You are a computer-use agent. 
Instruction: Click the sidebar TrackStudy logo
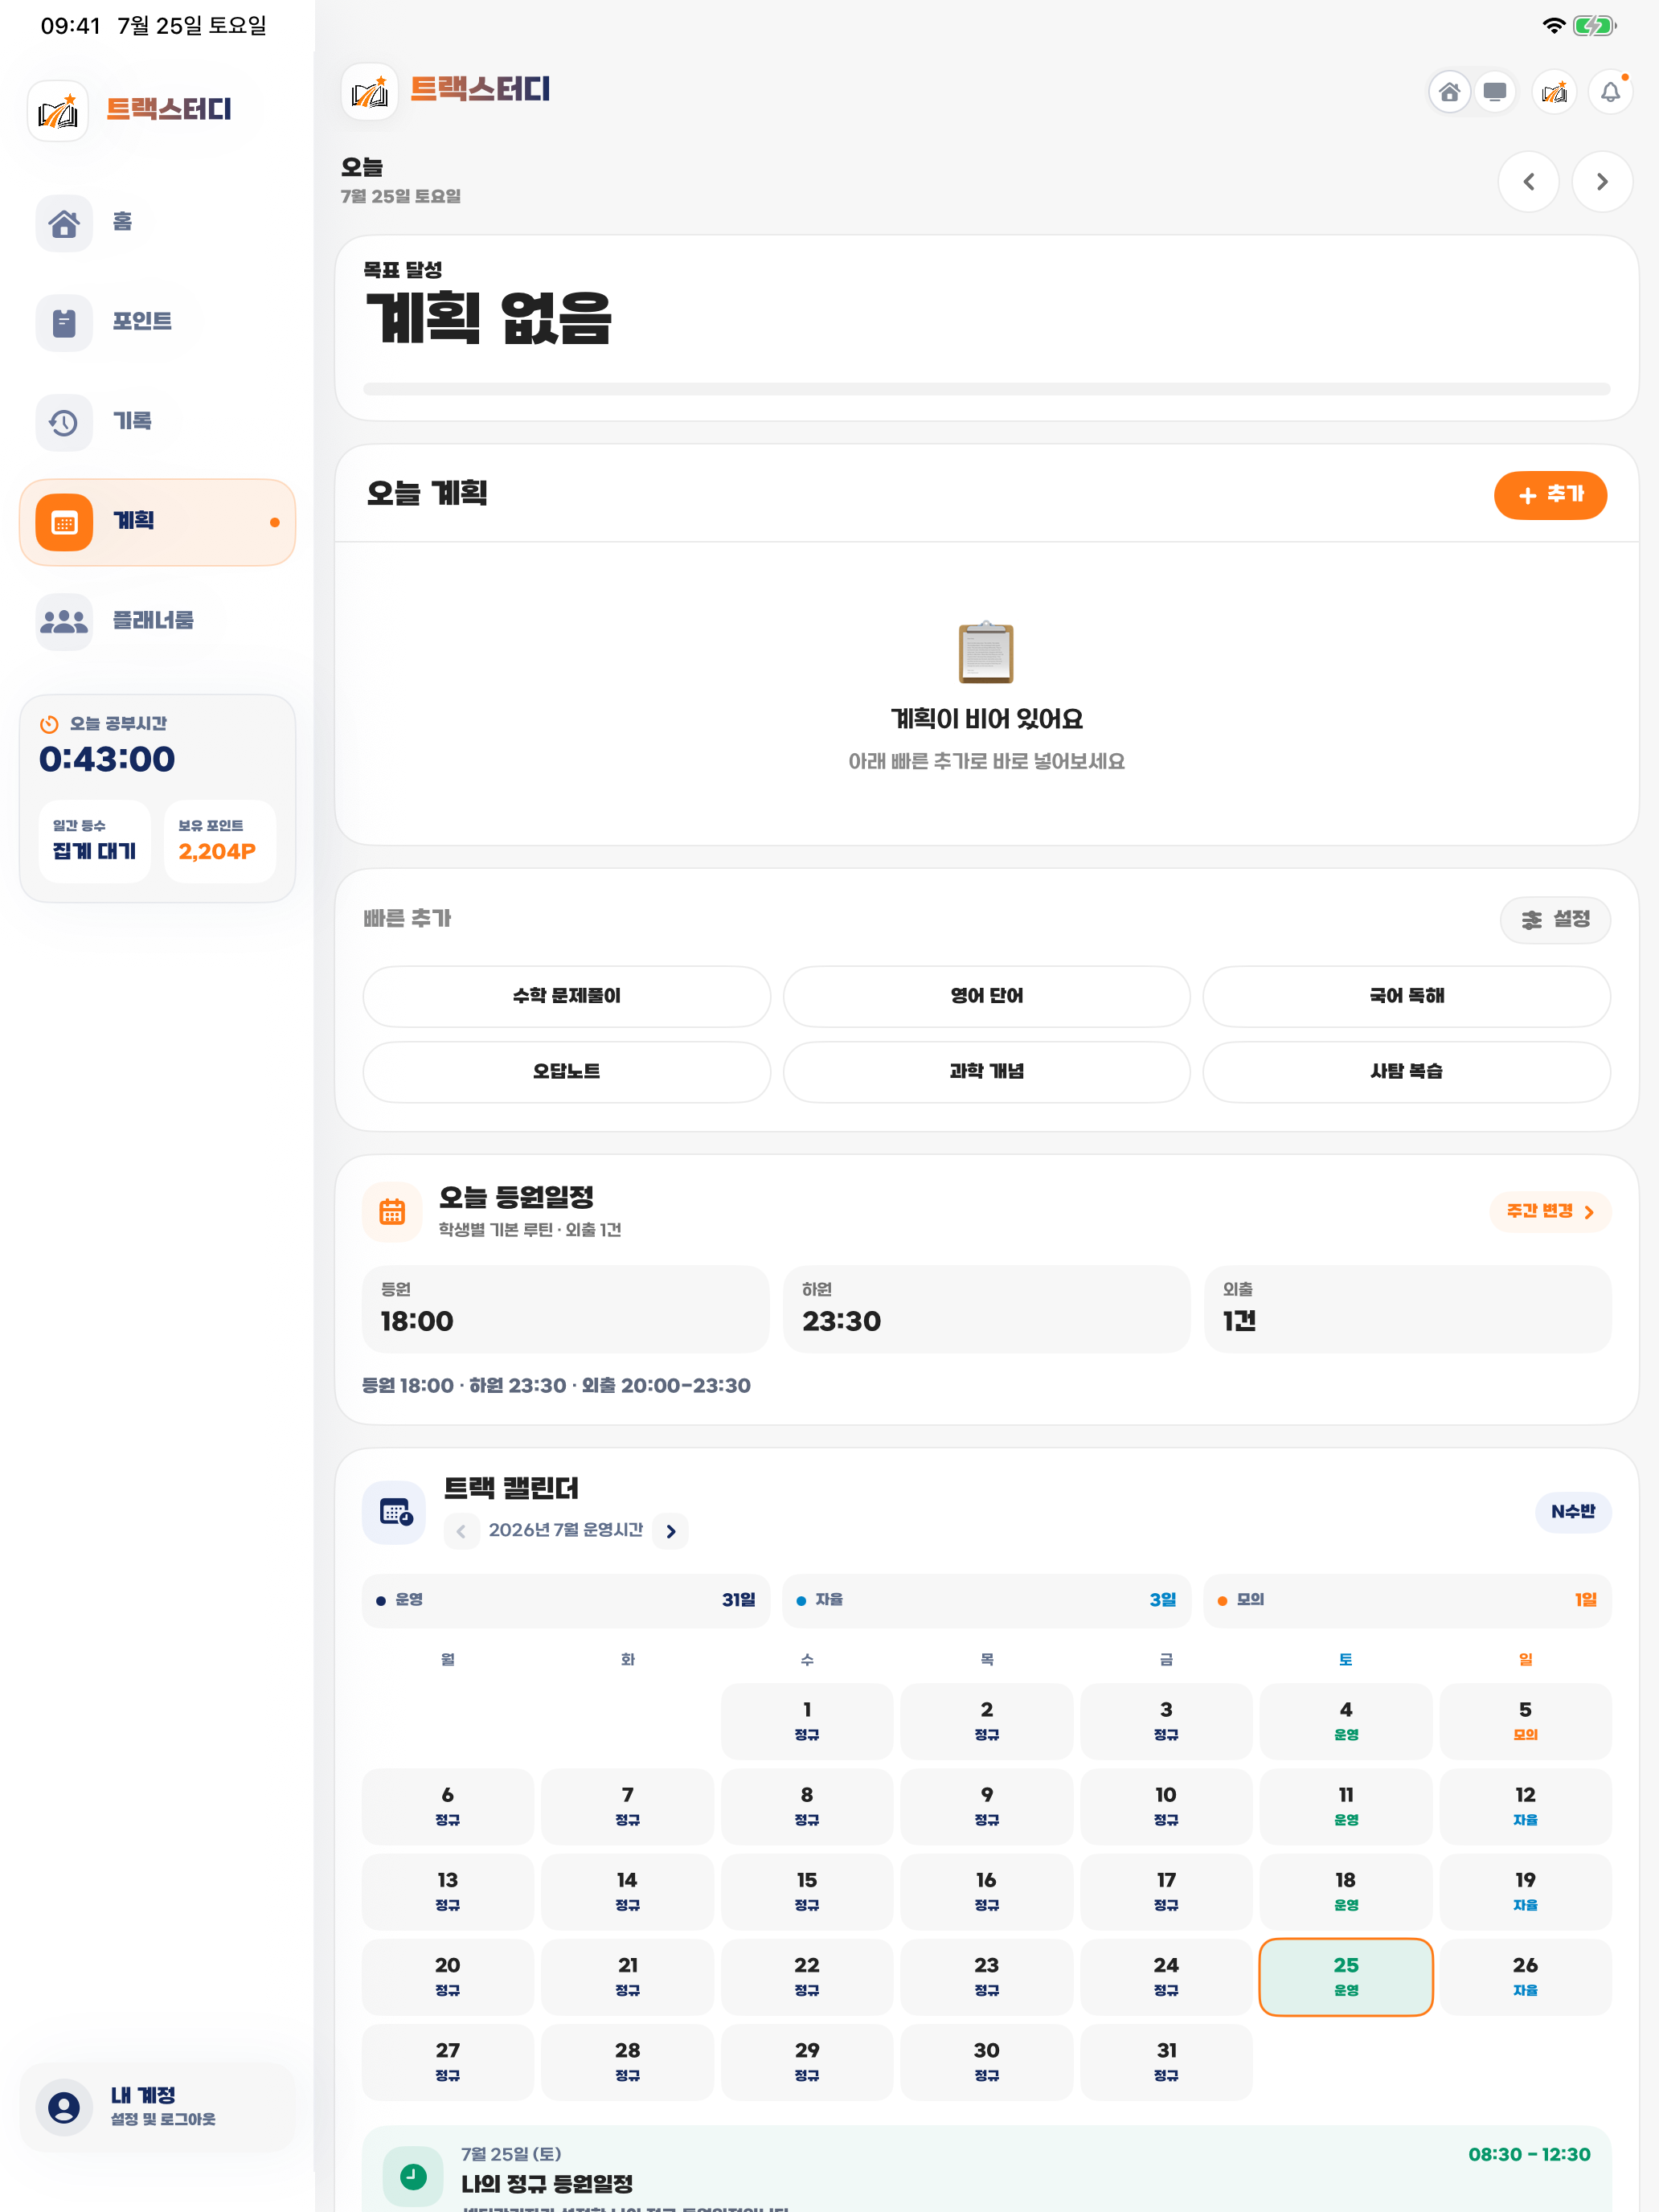[58, 111]
